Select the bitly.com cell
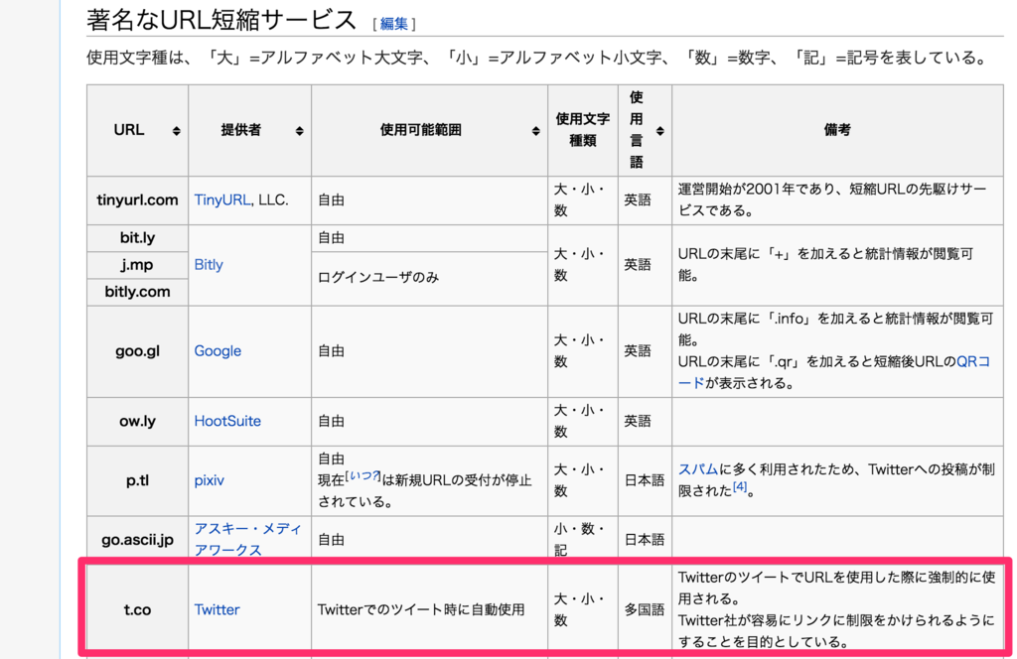The image size is (1017, 659). (x=137, y=292)
